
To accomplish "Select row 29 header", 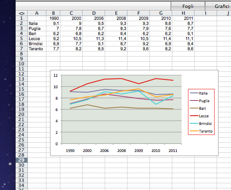I will click(x=22, y=160).
